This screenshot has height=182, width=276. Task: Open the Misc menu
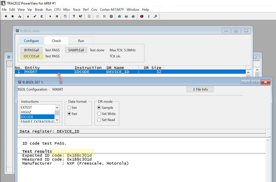click(x=66, y=9)
